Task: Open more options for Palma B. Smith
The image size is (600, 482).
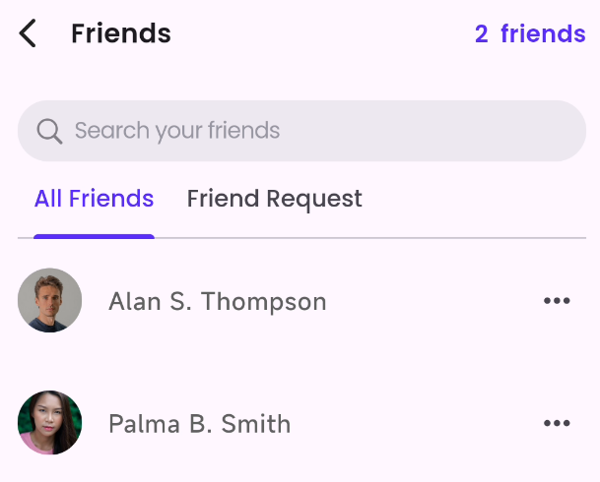Action: tap(557, 424)
